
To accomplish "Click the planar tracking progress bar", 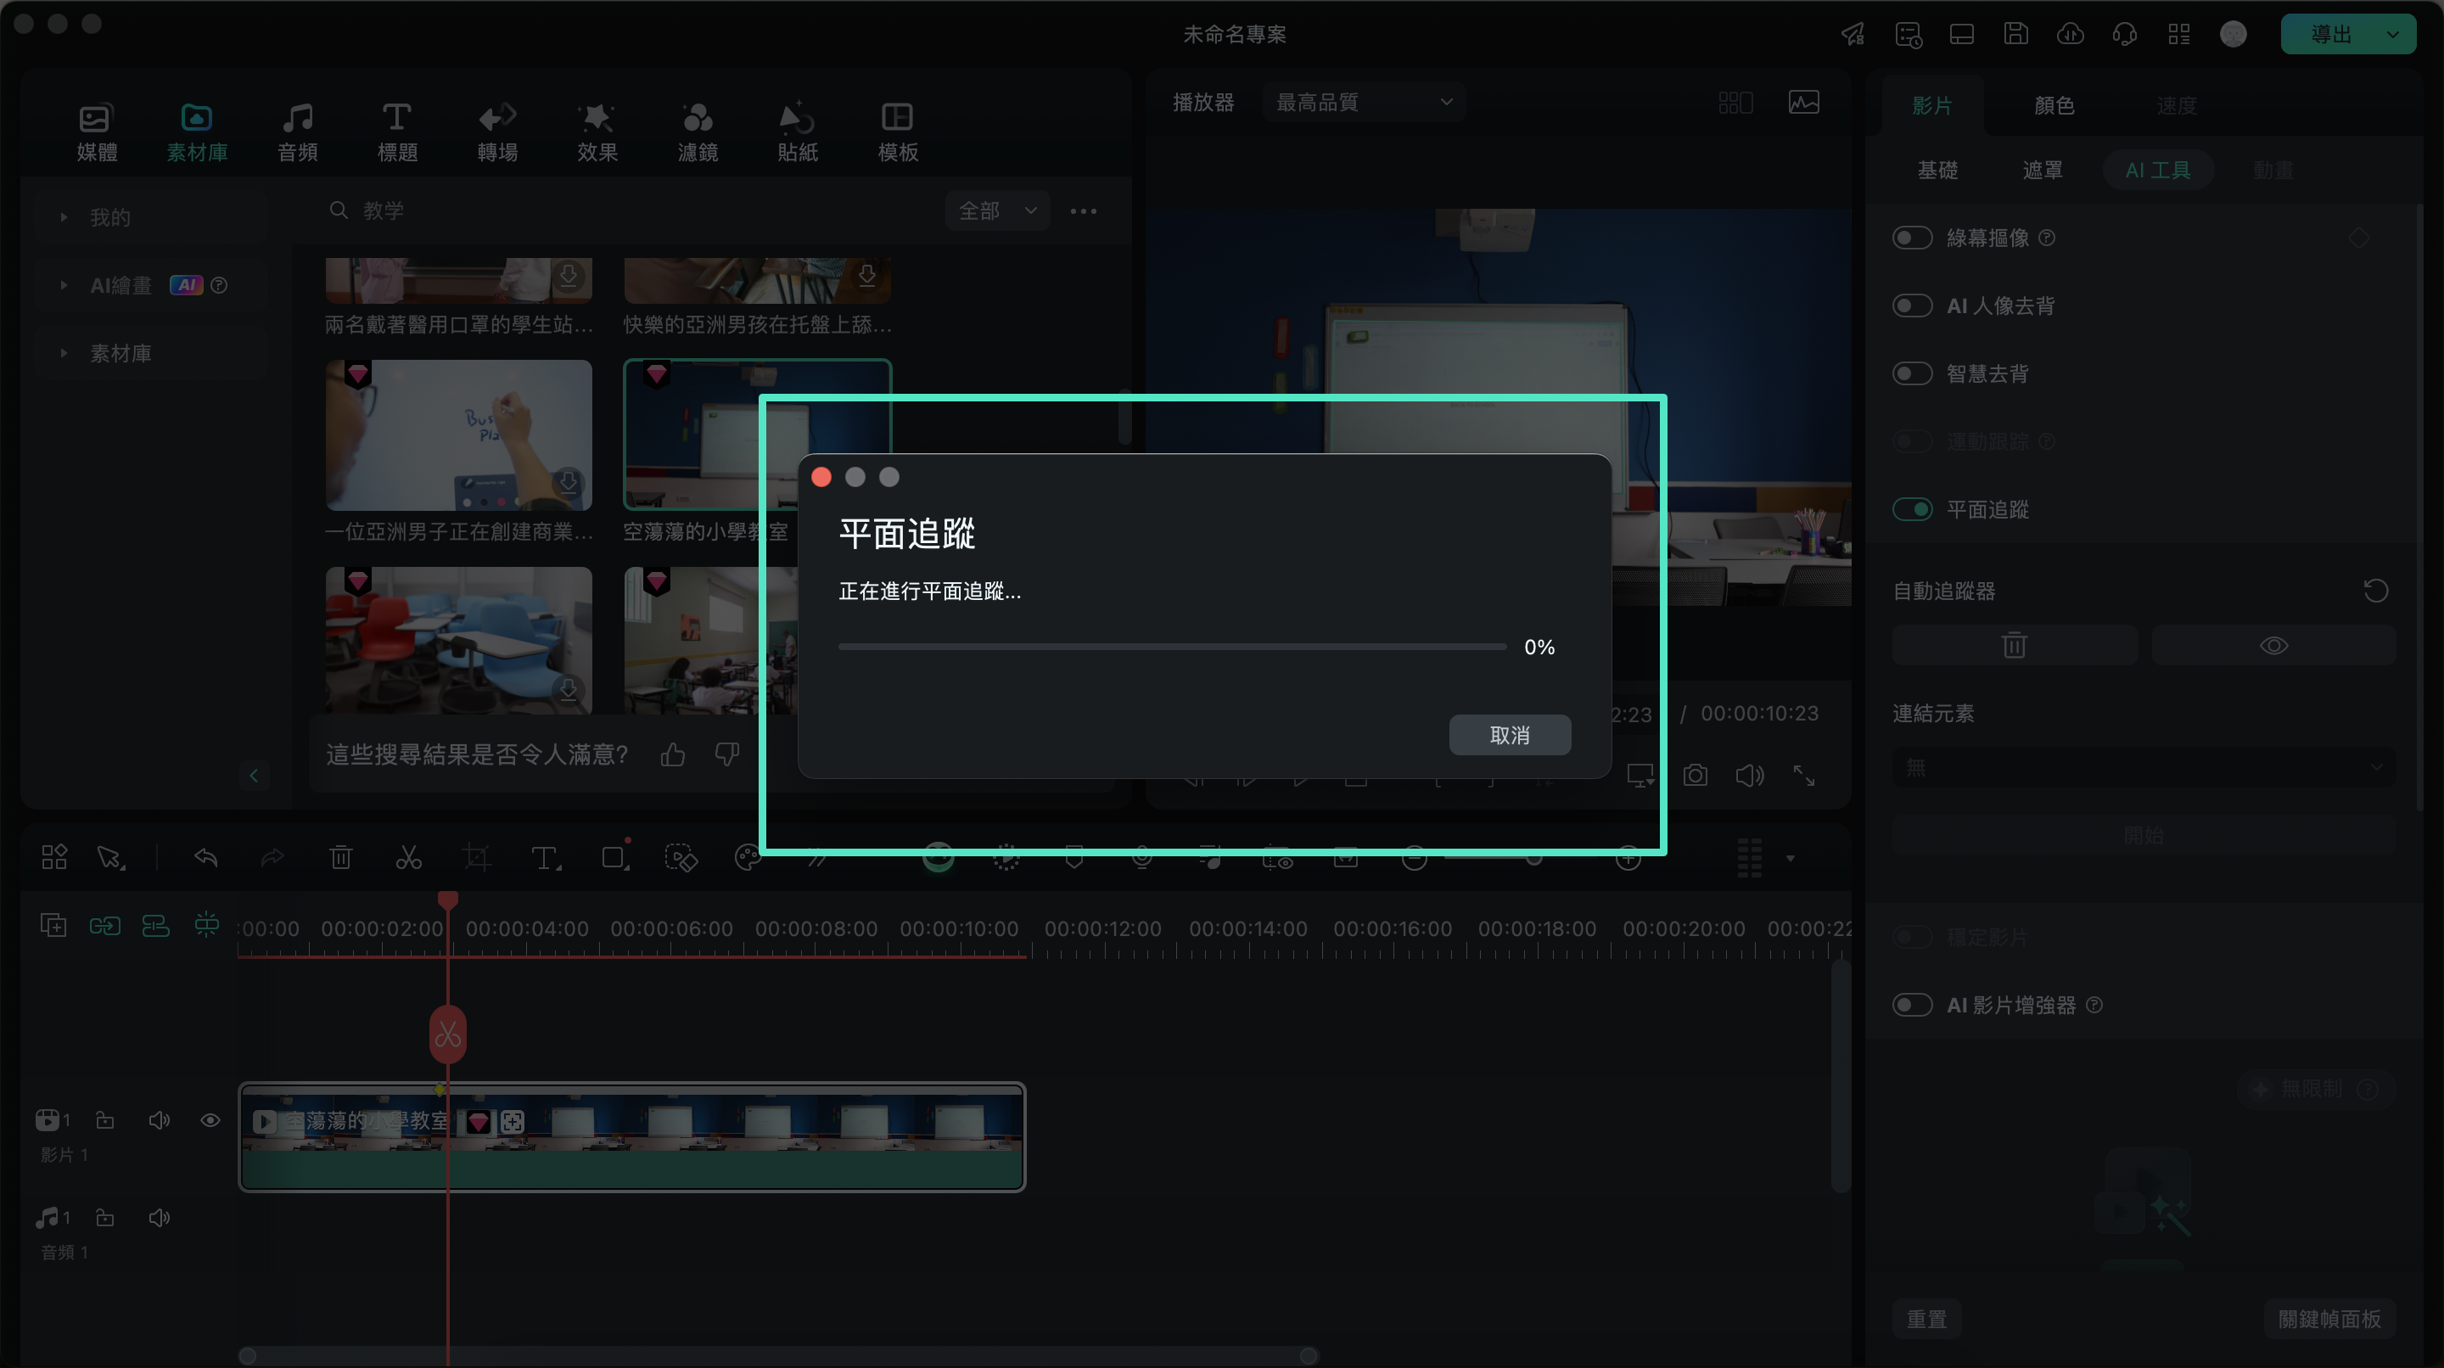I will (x=1173, y=647).
